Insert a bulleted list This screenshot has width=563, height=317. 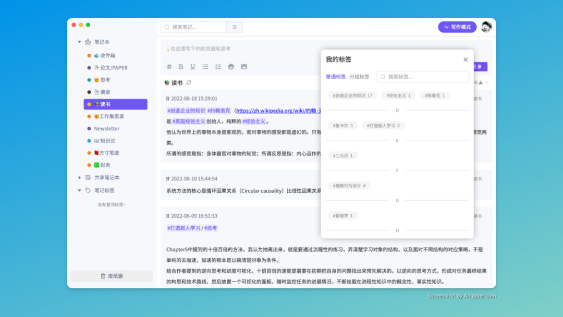tap(205, 66)
